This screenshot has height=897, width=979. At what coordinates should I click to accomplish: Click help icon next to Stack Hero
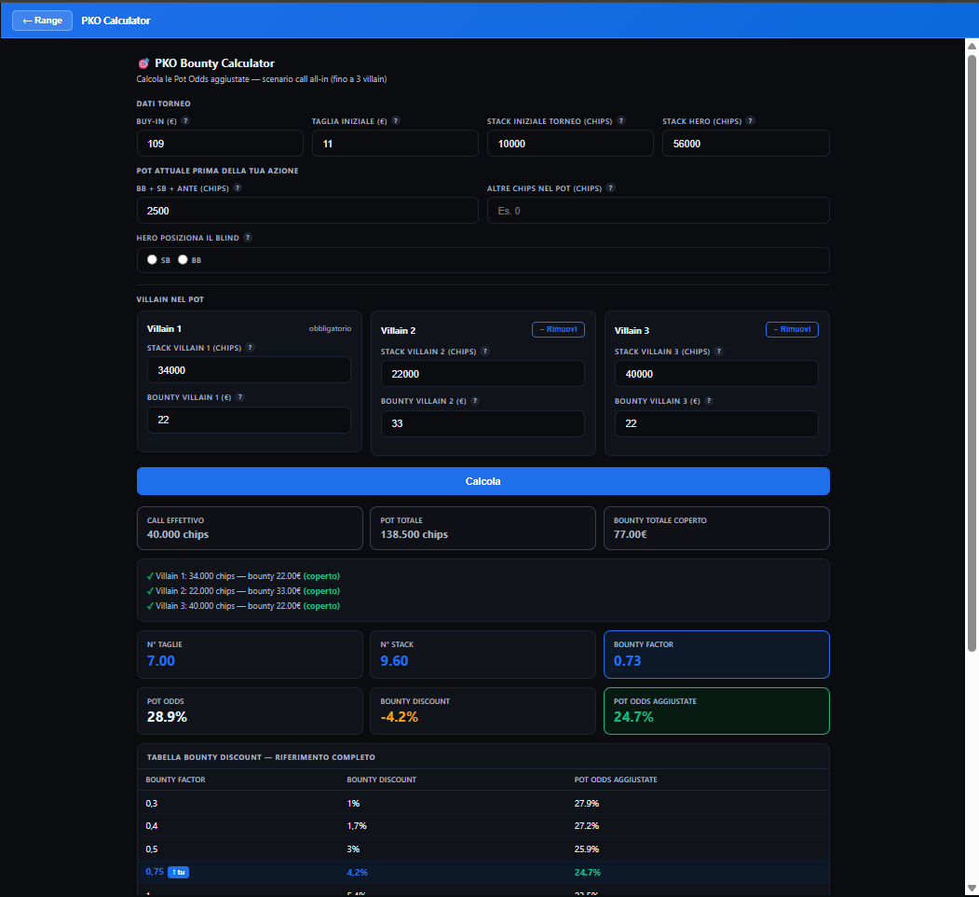(x=751, y=120)
